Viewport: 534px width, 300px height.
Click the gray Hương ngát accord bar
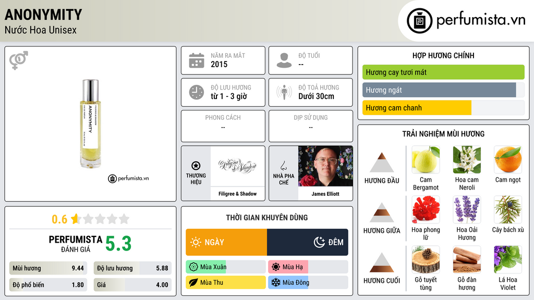[x=443, y=90]
